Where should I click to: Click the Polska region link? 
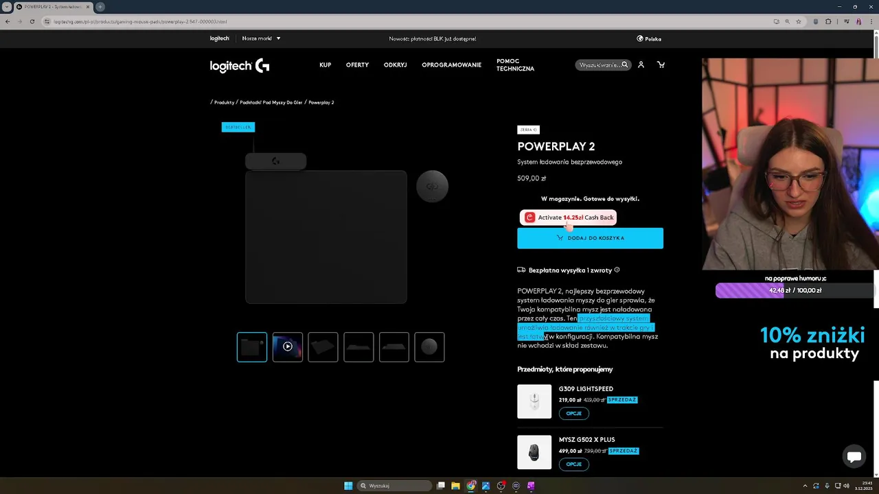(653, 39)
